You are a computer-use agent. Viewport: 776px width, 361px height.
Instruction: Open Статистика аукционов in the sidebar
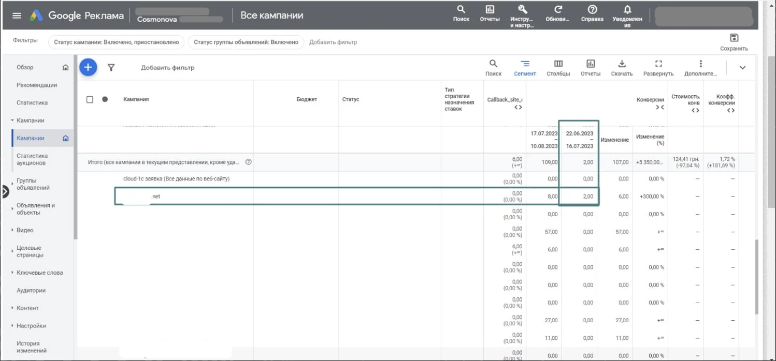click(32, 159)
